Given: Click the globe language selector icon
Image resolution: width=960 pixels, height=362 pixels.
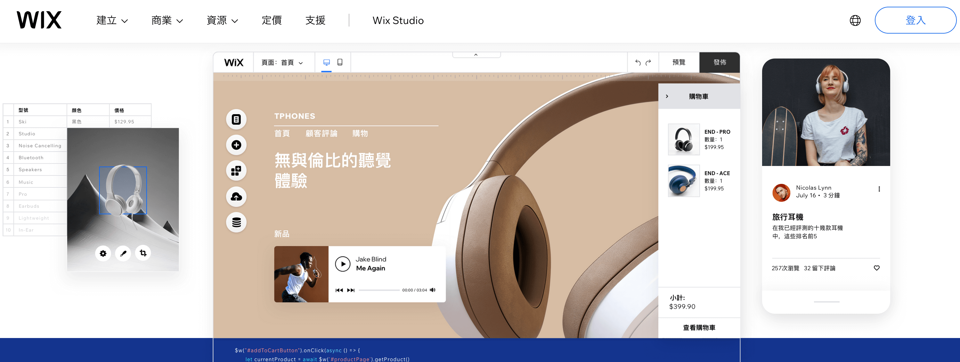Looking at the screenshot, I should (855, 20).
